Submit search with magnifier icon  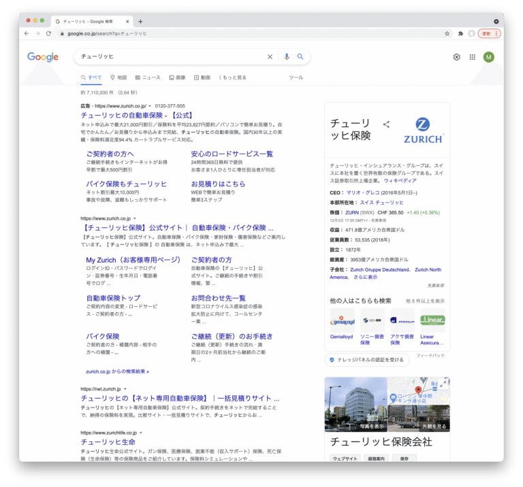300,56
